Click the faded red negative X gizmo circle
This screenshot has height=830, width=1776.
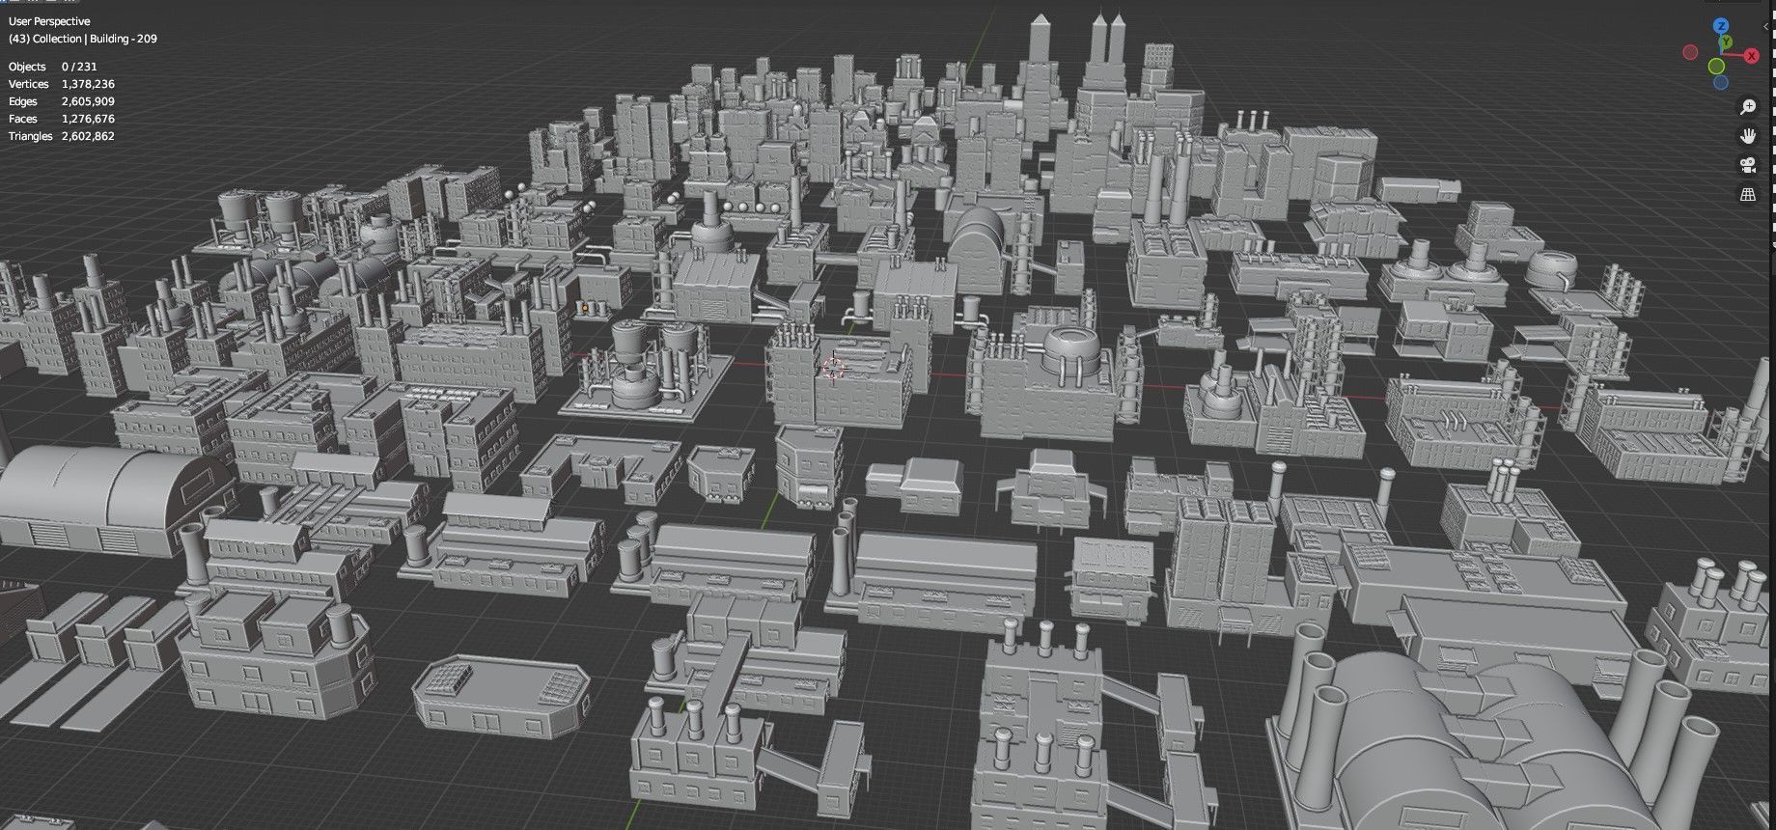(x=1690, y=52)
